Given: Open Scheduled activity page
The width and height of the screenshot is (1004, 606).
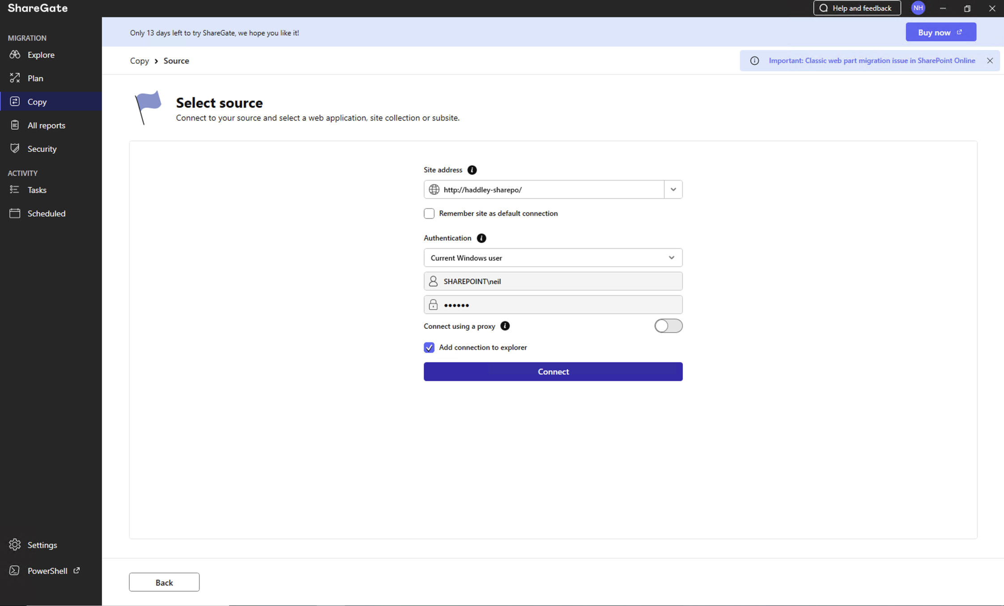Looking at the screenshot, I should coord(51,213).
